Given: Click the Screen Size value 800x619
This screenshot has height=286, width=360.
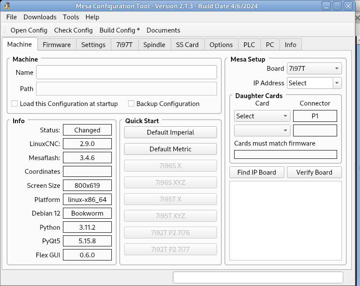Looking at the screenshot, I should tap(87, 186).
